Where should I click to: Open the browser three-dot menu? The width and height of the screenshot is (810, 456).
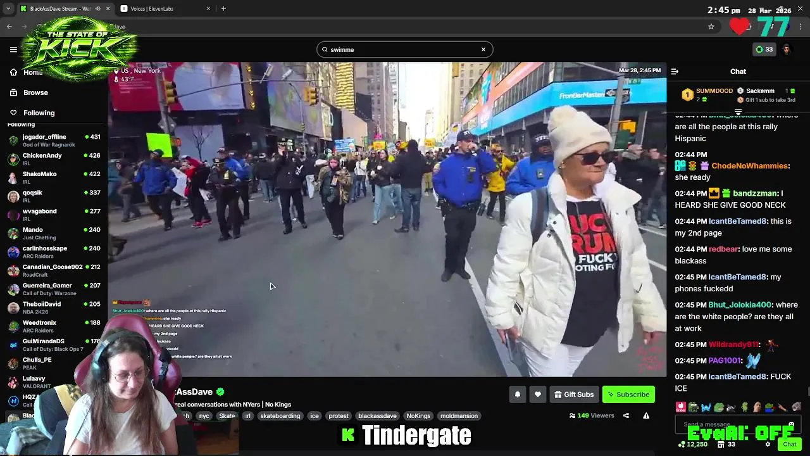pos(801,27)
